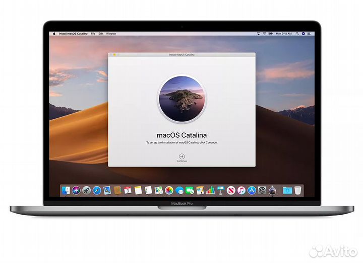Open Calendar icon in Dock

[128, 190]
